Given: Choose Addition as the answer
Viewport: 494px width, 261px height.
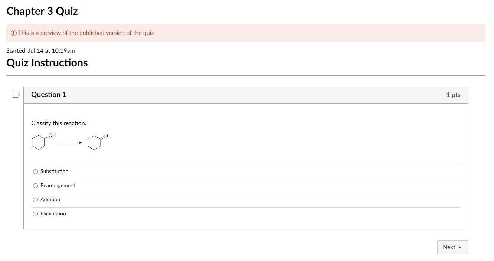Looking at the screenshot, I should pyautogui.click(x=35, y=200).
